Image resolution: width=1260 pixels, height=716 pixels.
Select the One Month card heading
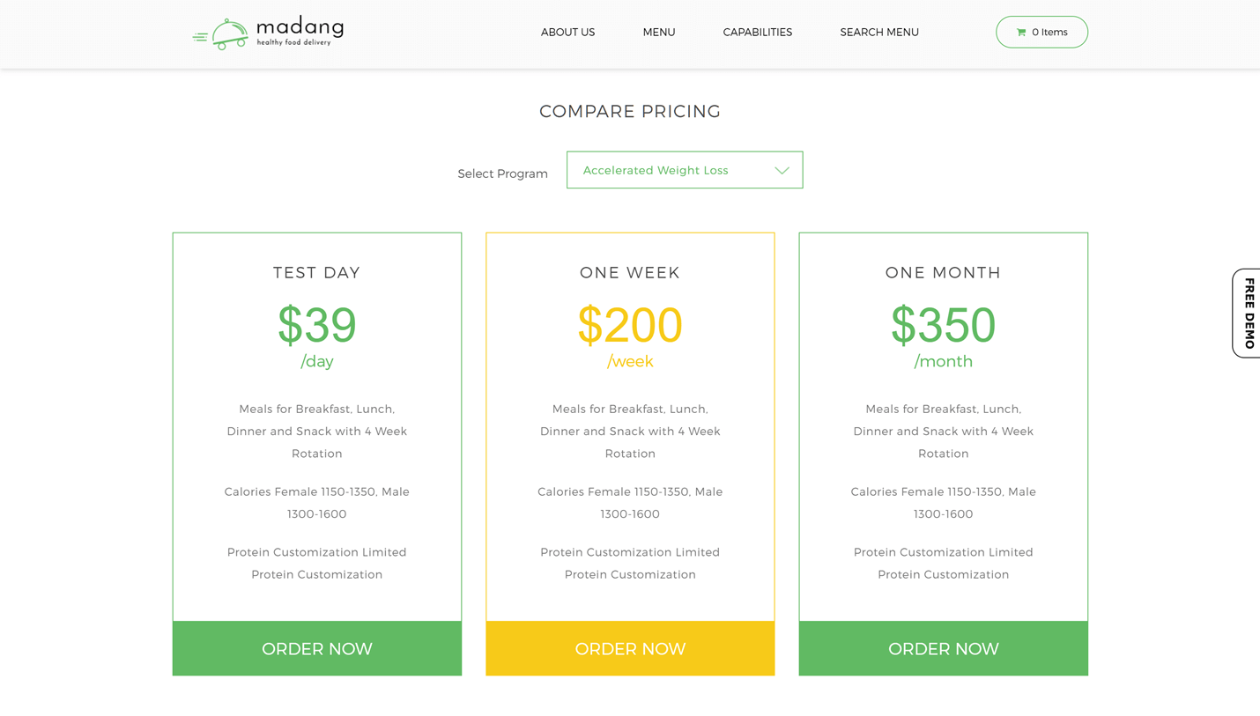coord(943,273)
